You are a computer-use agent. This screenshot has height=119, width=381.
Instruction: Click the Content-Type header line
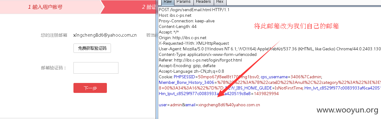208,54
